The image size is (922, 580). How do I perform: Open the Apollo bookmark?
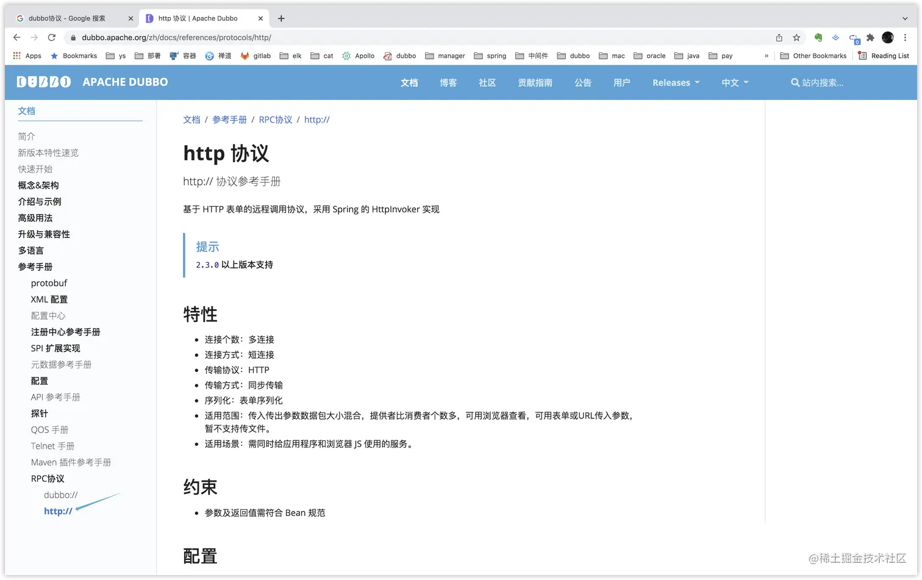tap(358, 55)
